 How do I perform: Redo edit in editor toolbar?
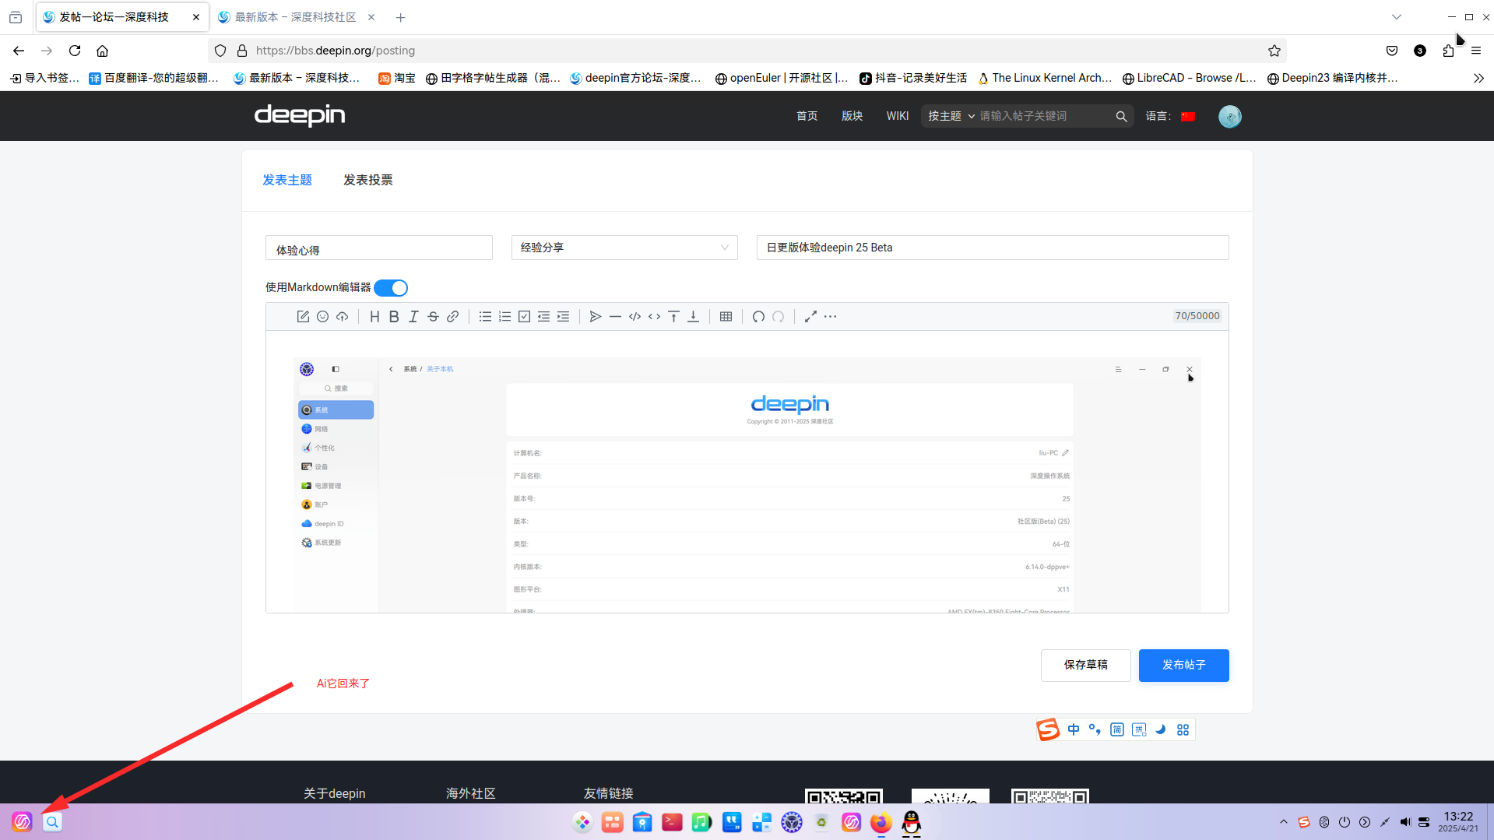click(x=778, y=317)
